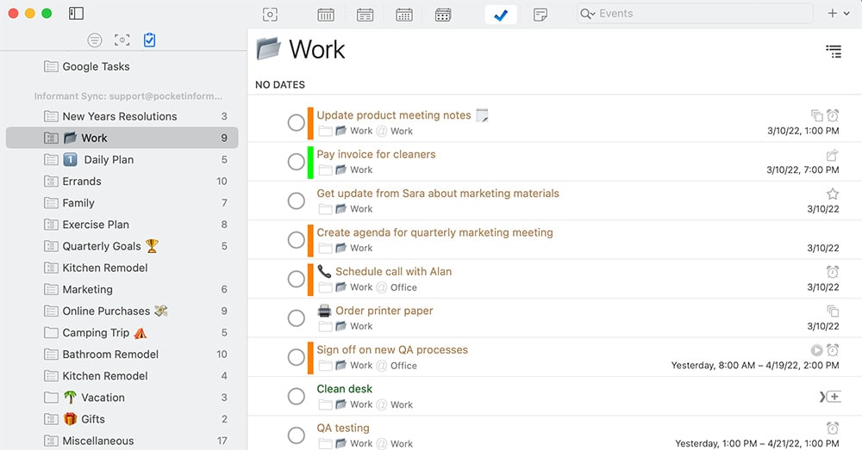Viewport: 862px width, 450px height.
Task: Switch to the Tasks checkmark view
Action: pyautogui.click(x=501, y=14)
